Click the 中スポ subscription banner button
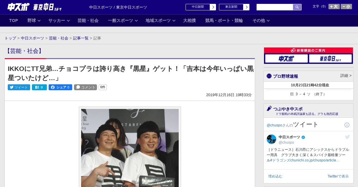 tap(286, 59)
